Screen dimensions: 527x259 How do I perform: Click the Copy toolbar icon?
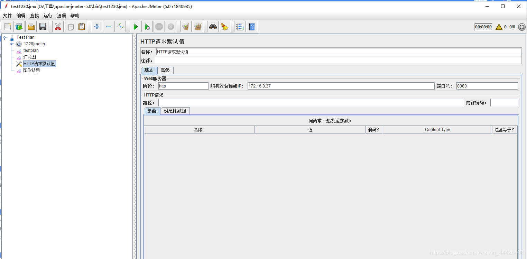pos(70,27)
